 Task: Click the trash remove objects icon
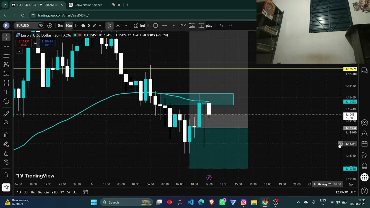point(6,174)
